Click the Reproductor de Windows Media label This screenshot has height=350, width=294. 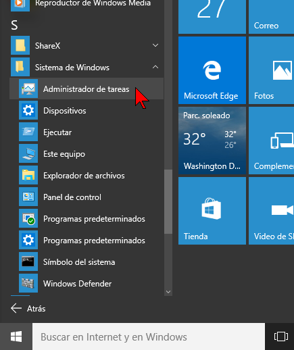tap(93, 3)
